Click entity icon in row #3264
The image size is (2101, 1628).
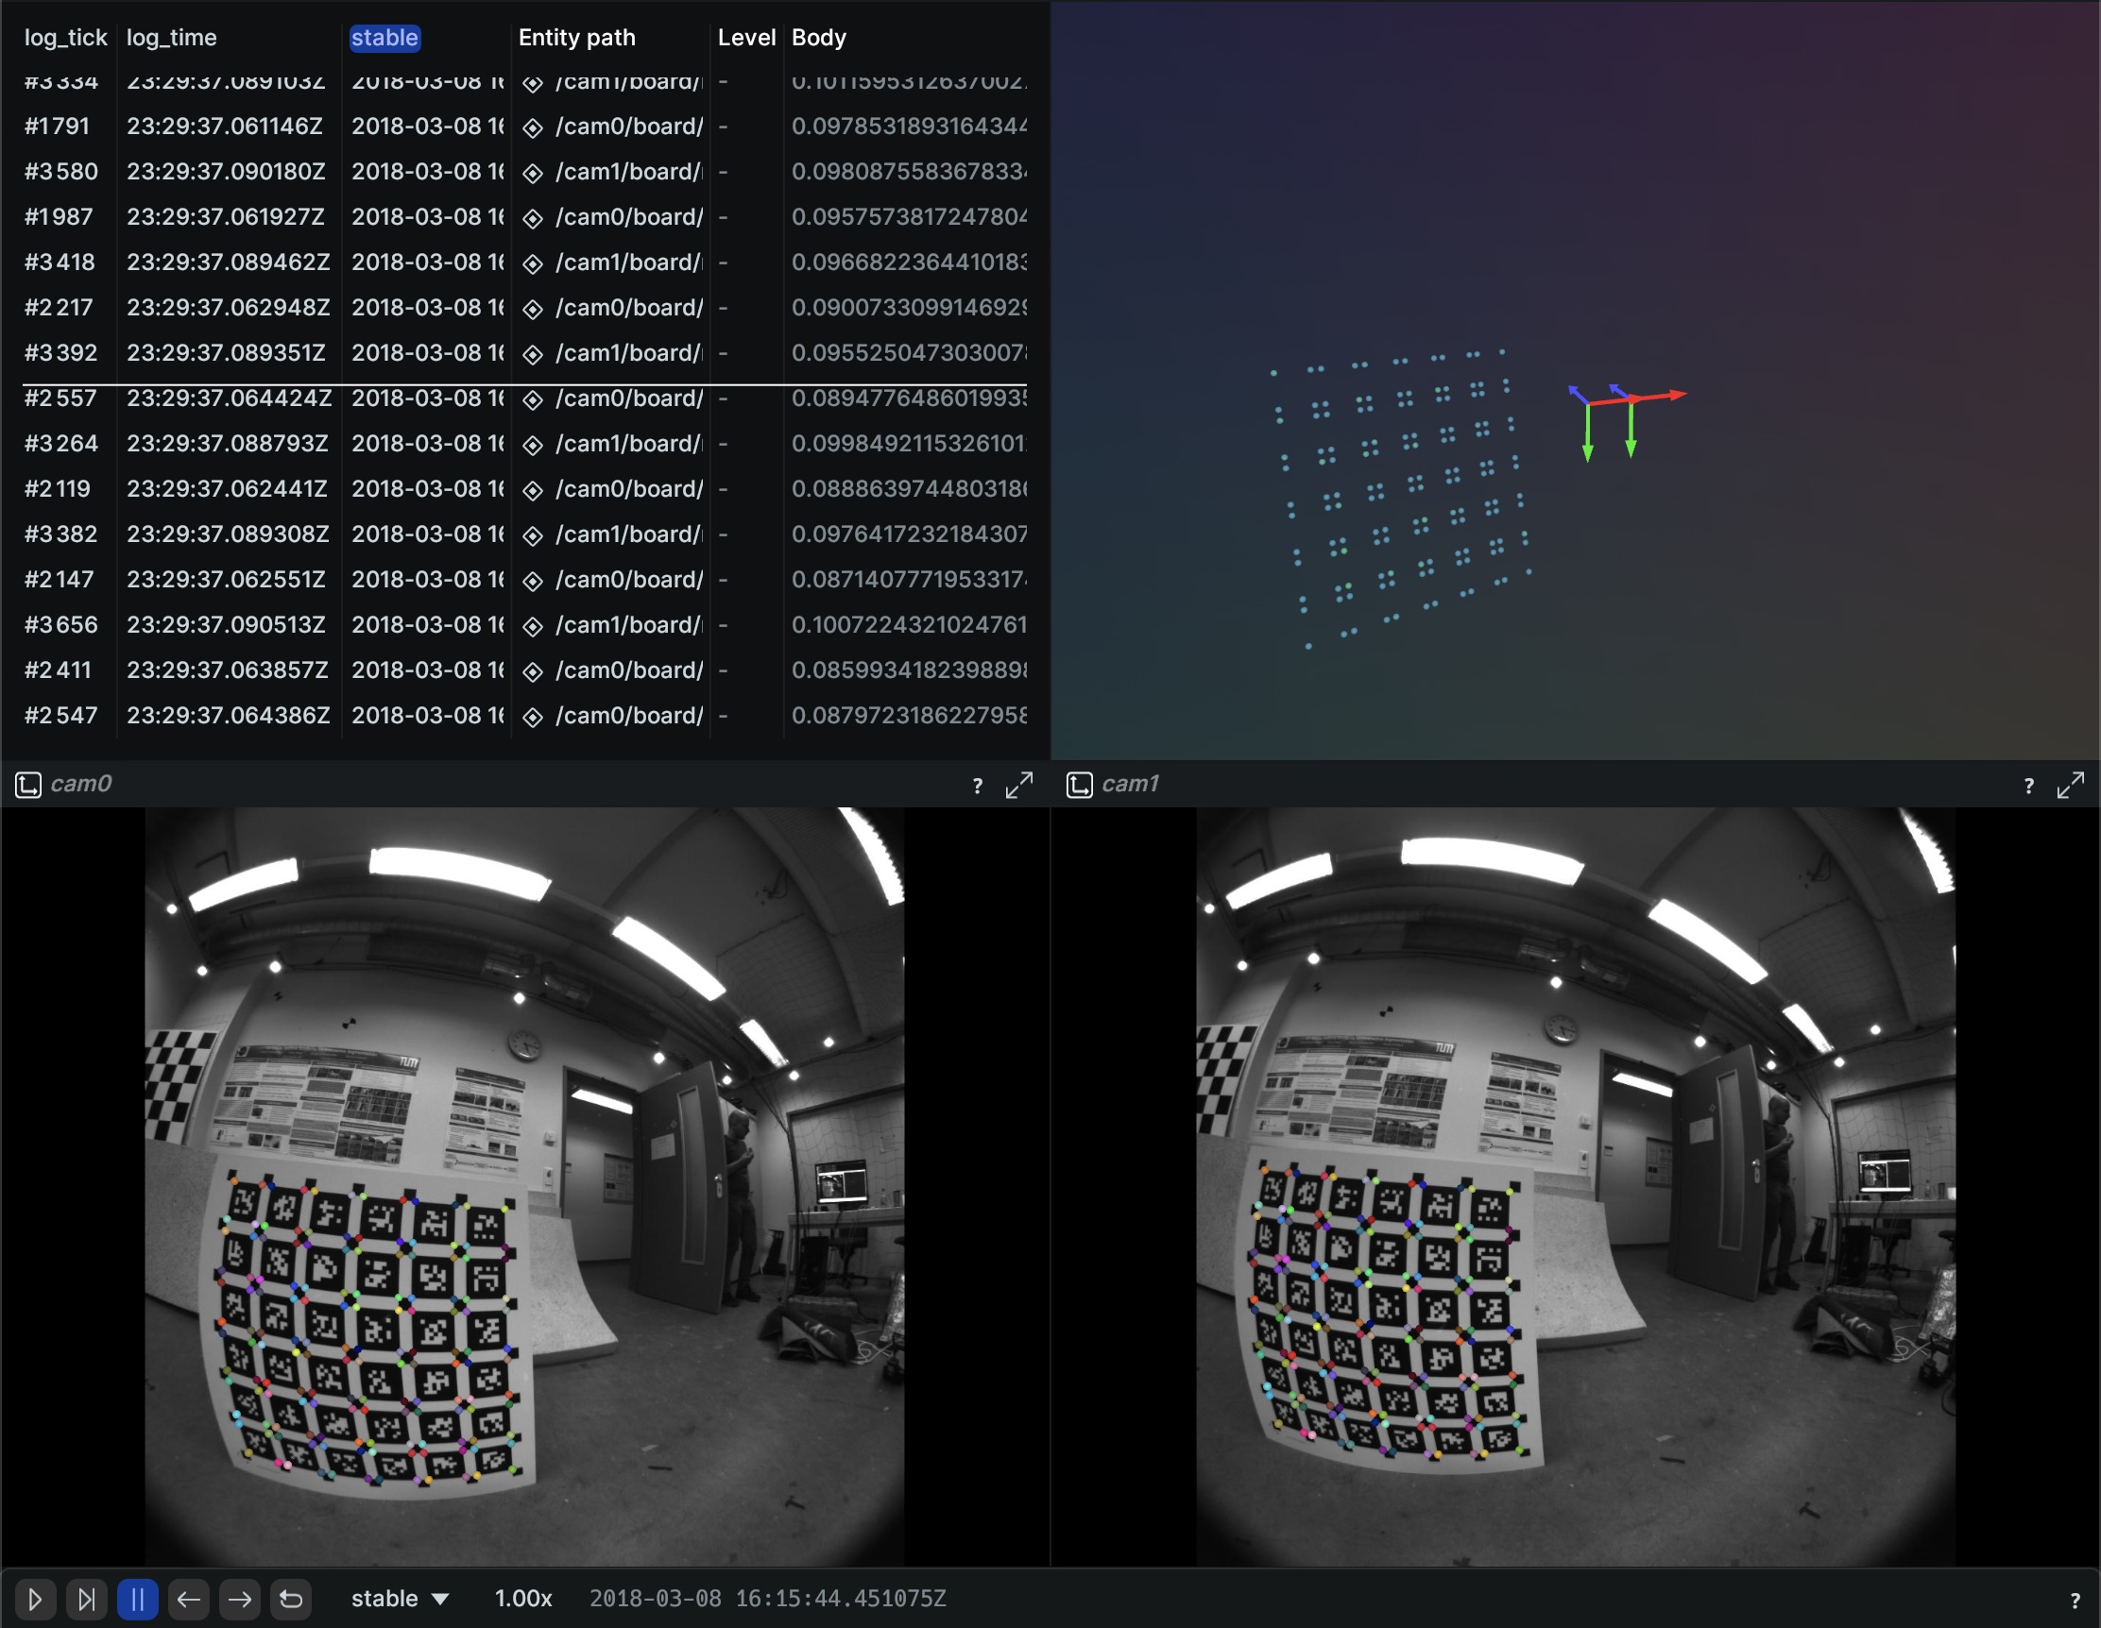(533, 445)
